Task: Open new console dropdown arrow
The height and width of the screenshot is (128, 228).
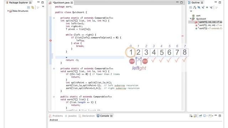Action: [212, 116]
